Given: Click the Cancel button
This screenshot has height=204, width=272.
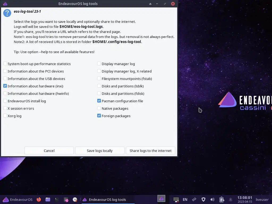Looking at the screenshot, I should pos(49,151).
